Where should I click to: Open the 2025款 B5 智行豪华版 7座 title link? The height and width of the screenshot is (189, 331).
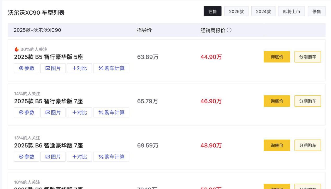(49, 101)
